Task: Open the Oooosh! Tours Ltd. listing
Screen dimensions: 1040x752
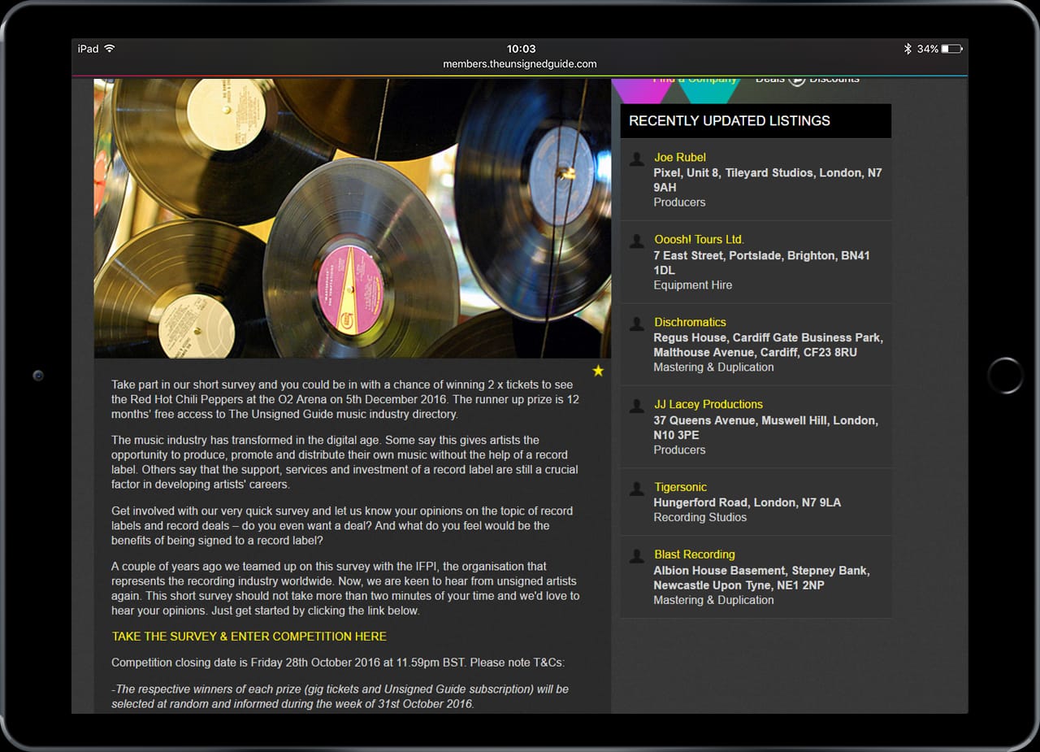Action: click(x=699, y=239)
